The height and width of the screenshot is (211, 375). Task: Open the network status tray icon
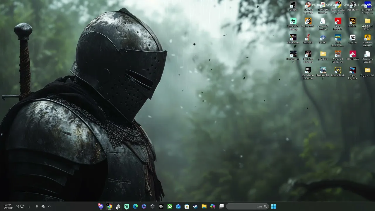(22, 206)
